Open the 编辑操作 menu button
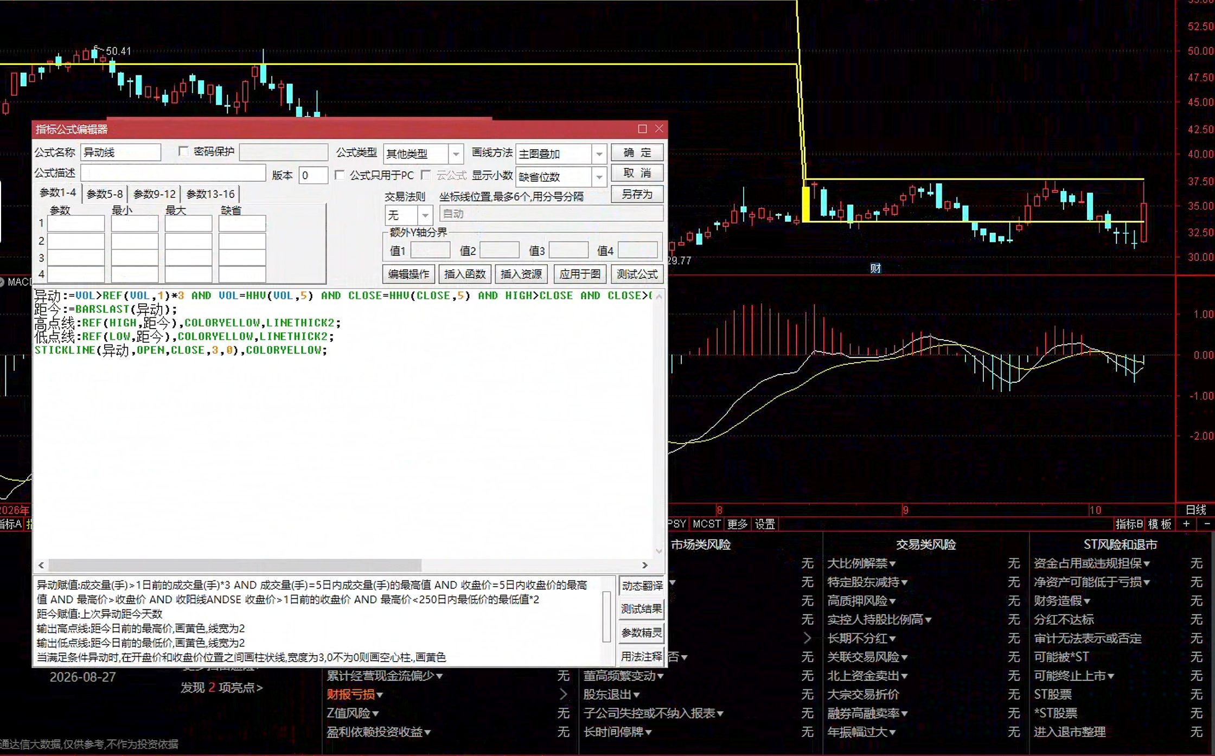Viewport: 1215px width, 756px height. [x=408, y=274]
